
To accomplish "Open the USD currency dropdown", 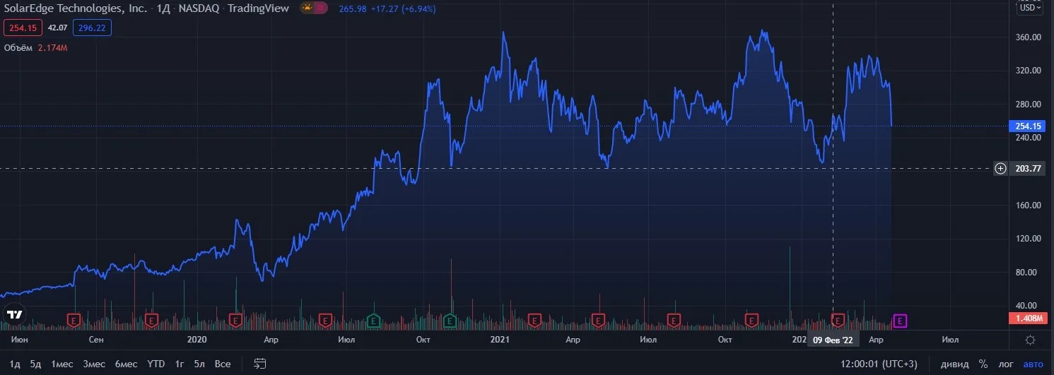I will pos(1029,8).
